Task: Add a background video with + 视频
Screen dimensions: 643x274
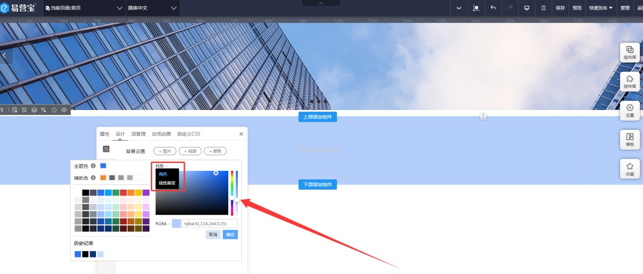Action: (x=190, y=151)
